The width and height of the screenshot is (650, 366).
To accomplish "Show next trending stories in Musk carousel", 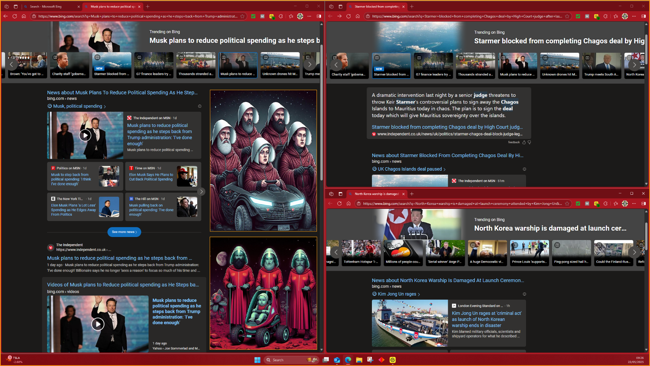I will 310,64.
